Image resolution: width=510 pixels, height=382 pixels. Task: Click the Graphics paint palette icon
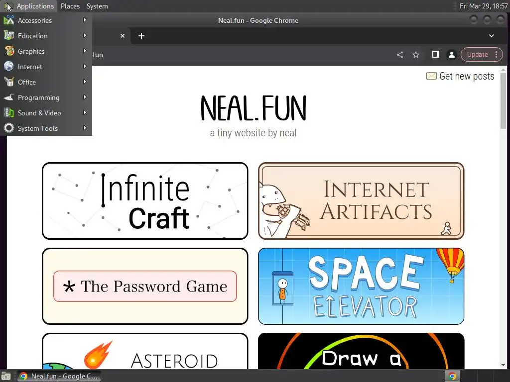click(9, 51)
